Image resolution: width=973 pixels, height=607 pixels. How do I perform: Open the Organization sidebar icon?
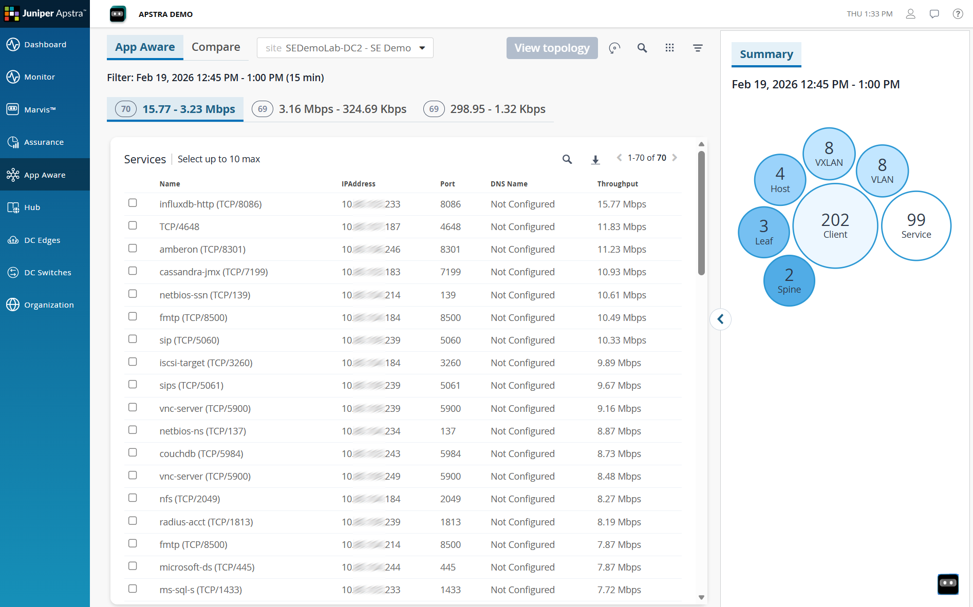tap(13, 305)
